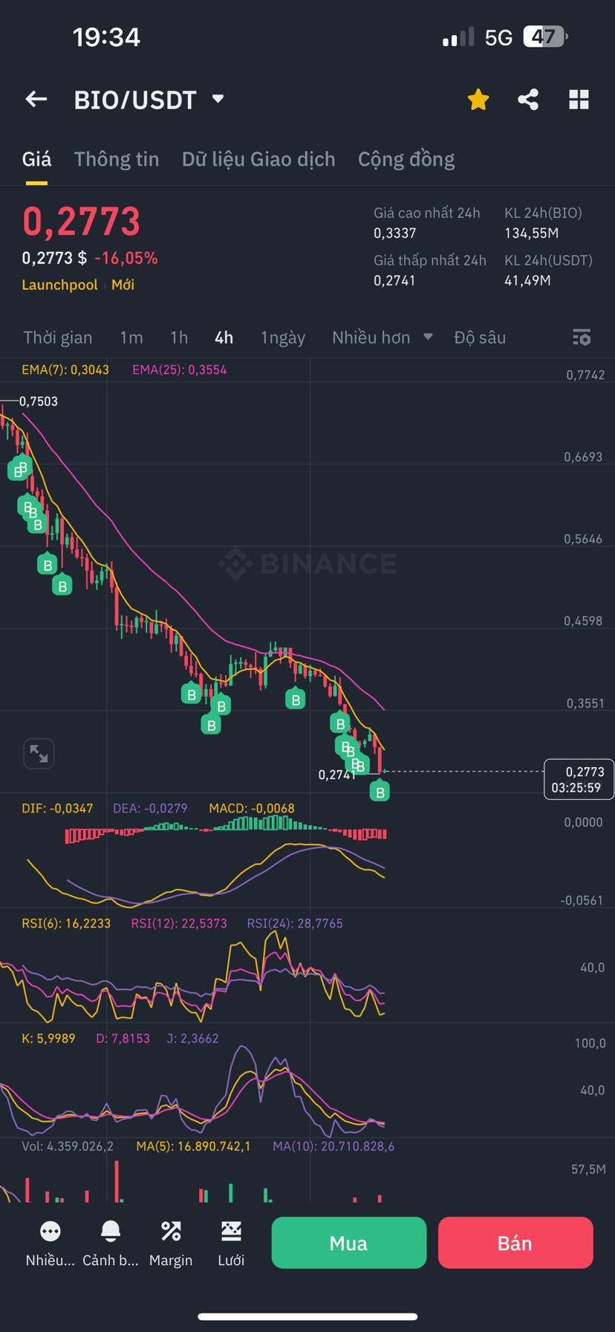Tap the fullscreen expand chart icon

[x=39, y=754]
